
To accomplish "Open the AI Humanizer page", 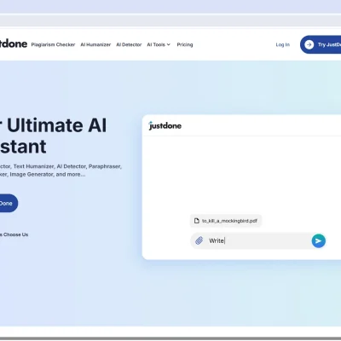I will (95, 44).
